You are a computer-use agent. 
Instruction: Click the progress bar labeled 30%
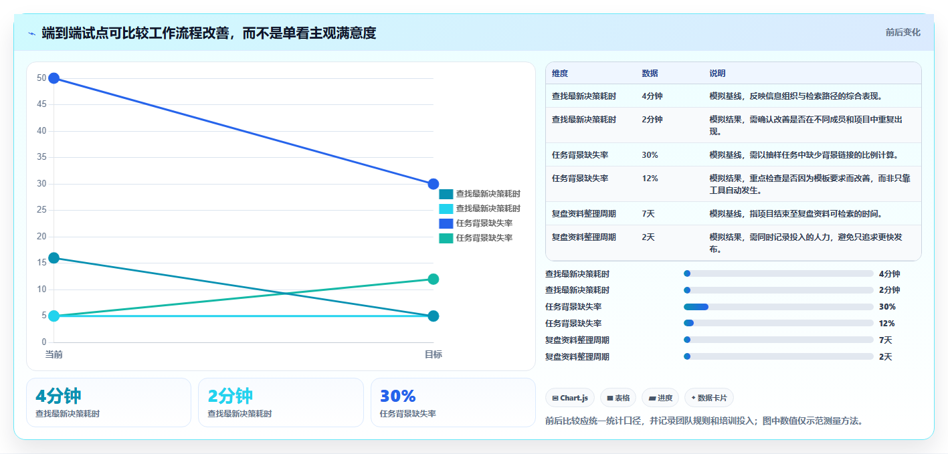[778, 307]
